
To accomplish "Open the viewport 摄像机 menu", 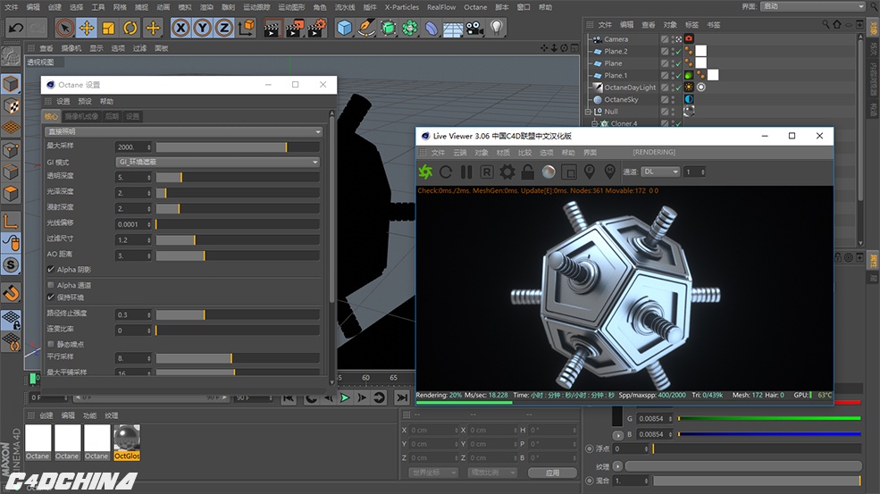I will [x=71, y=48].
